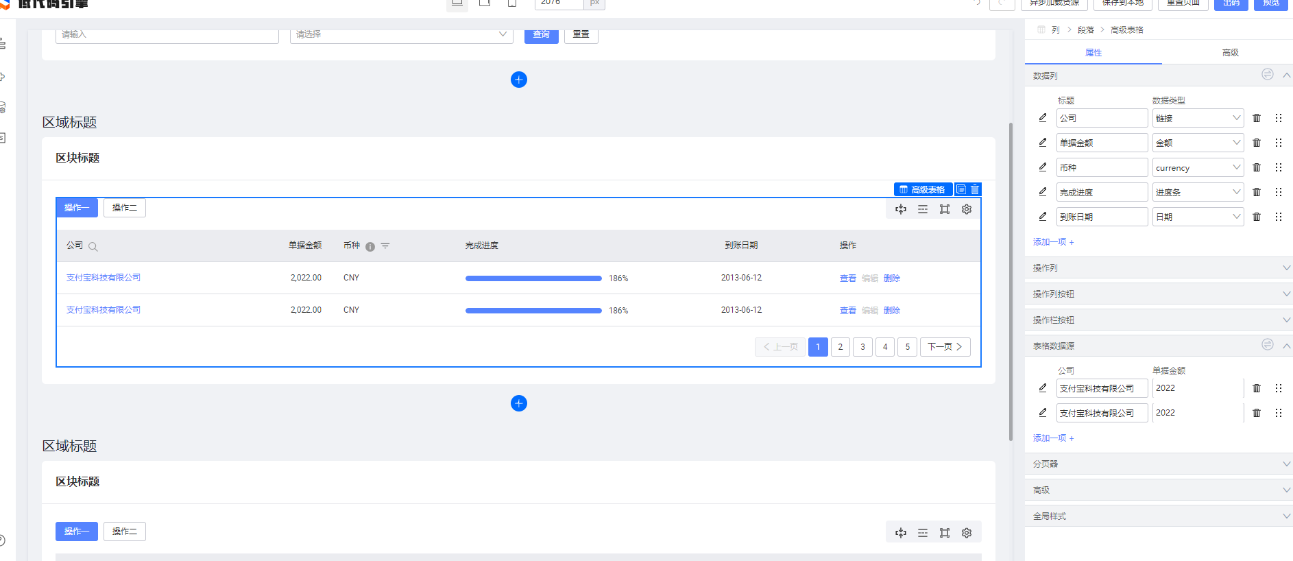This screenshot has height=561, width=1293.
Task: Click the info icon beside the 币种 header
Action: (370, 247)
